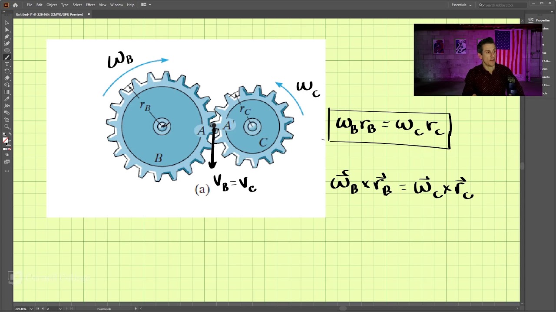Select the Paintbrush tool

click(7, 57)
